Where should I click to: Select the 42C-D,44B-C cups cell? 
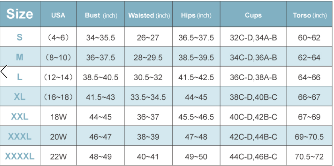pyautogui.click(x=253, y=137)
